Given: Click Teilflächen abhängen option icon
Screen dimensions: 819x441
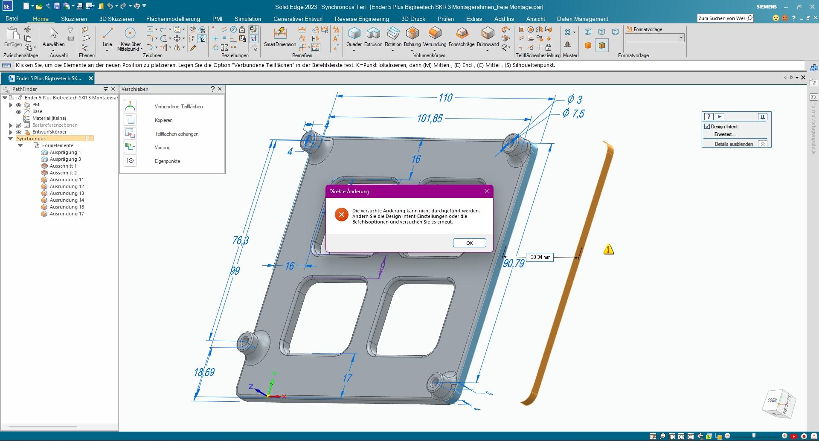Looking at the screenshot, I should click(130, 133).
